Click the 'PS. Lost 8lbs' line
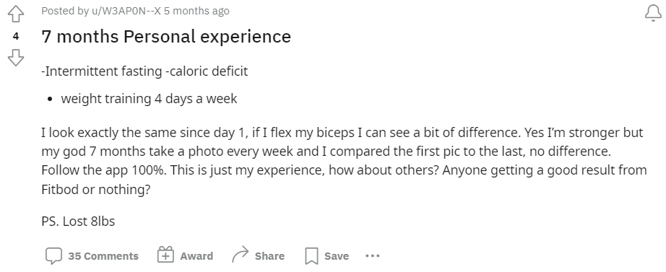The width and height of the screenshot is (666, 272). tap(78, 221)
